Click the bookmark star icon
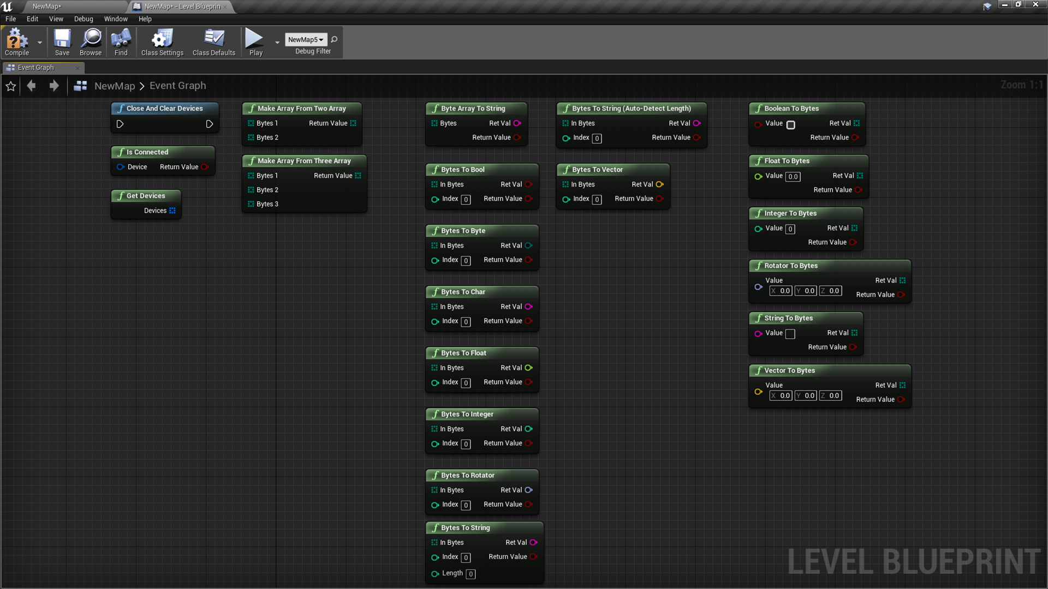This screenshot has height=589, width=1048. click(x=11, y=86)
